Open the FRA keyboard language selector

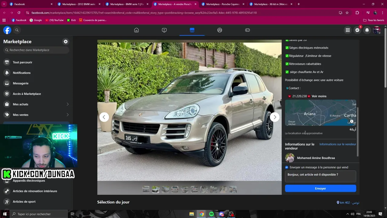click(x=359, y=214)
